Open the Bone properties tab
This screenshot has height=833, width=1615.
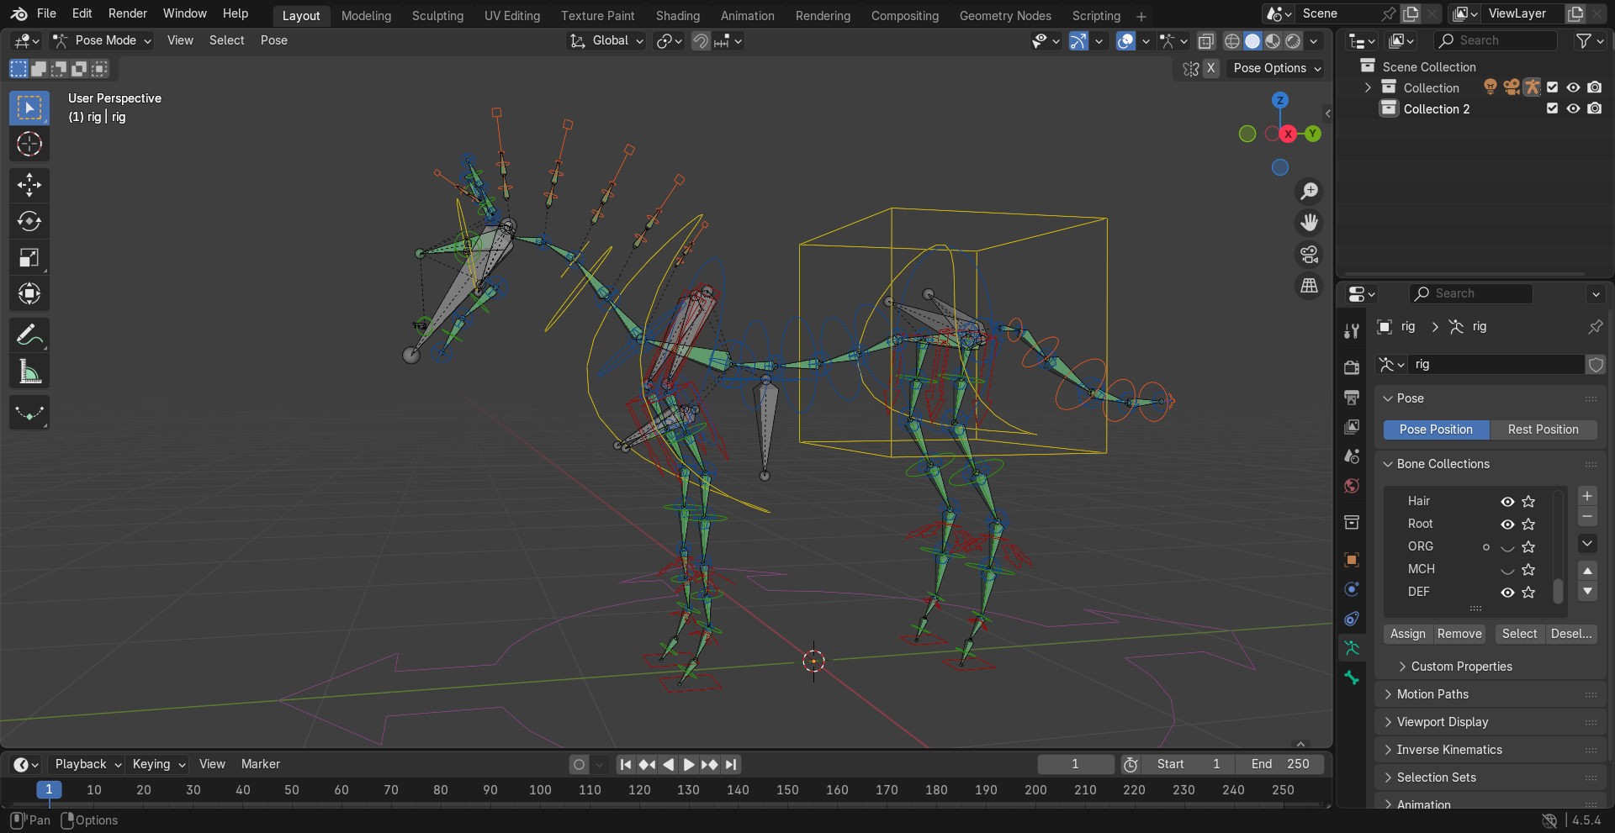(x=1352, y=677)
